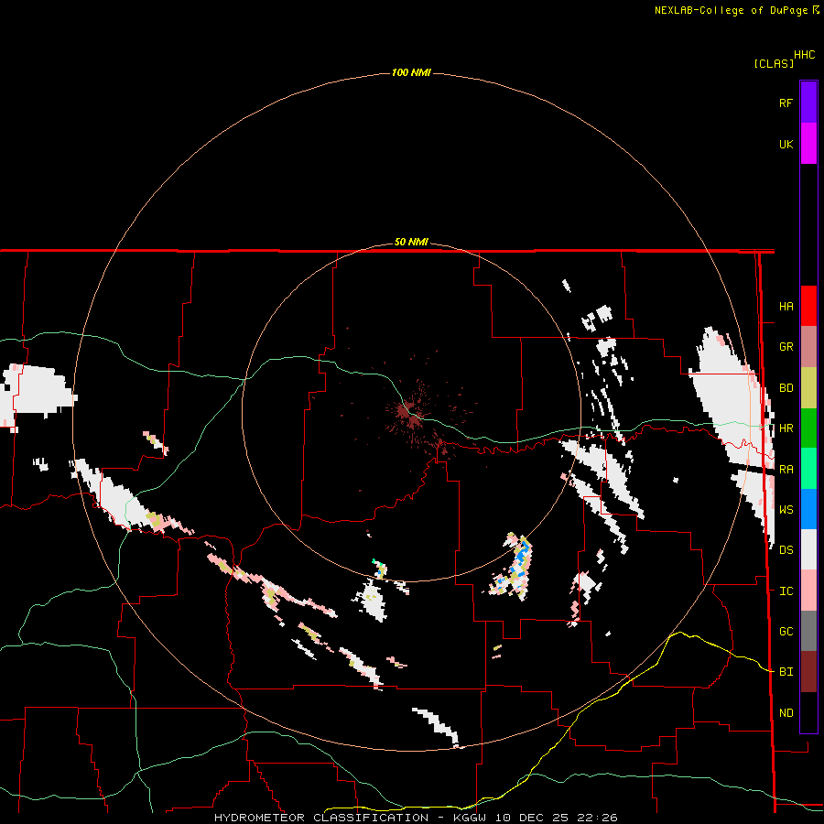Click the BI legend label
Viewport: 824px width, 824px height.
[x=786, y=672]
